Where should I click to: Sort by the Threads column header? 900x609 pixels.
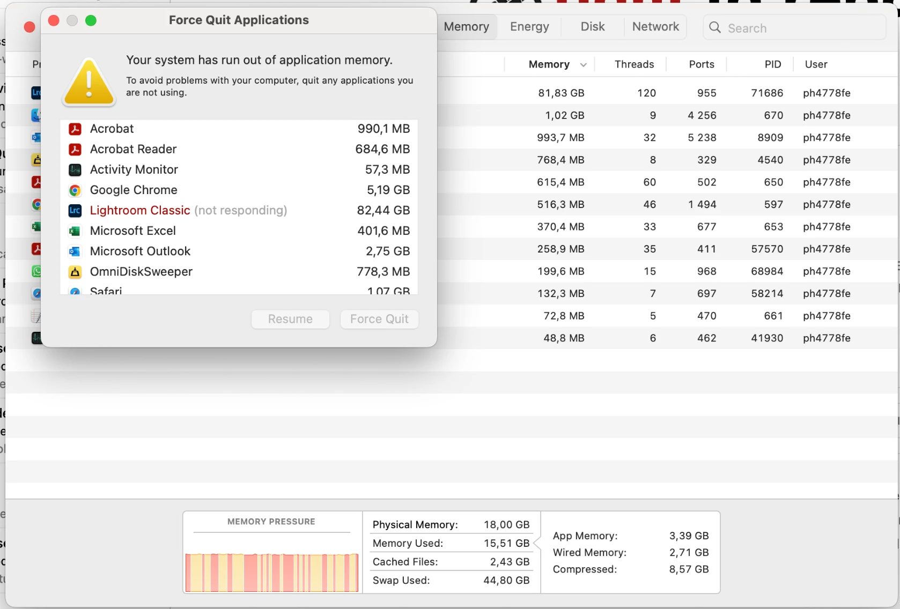(634, 64)
